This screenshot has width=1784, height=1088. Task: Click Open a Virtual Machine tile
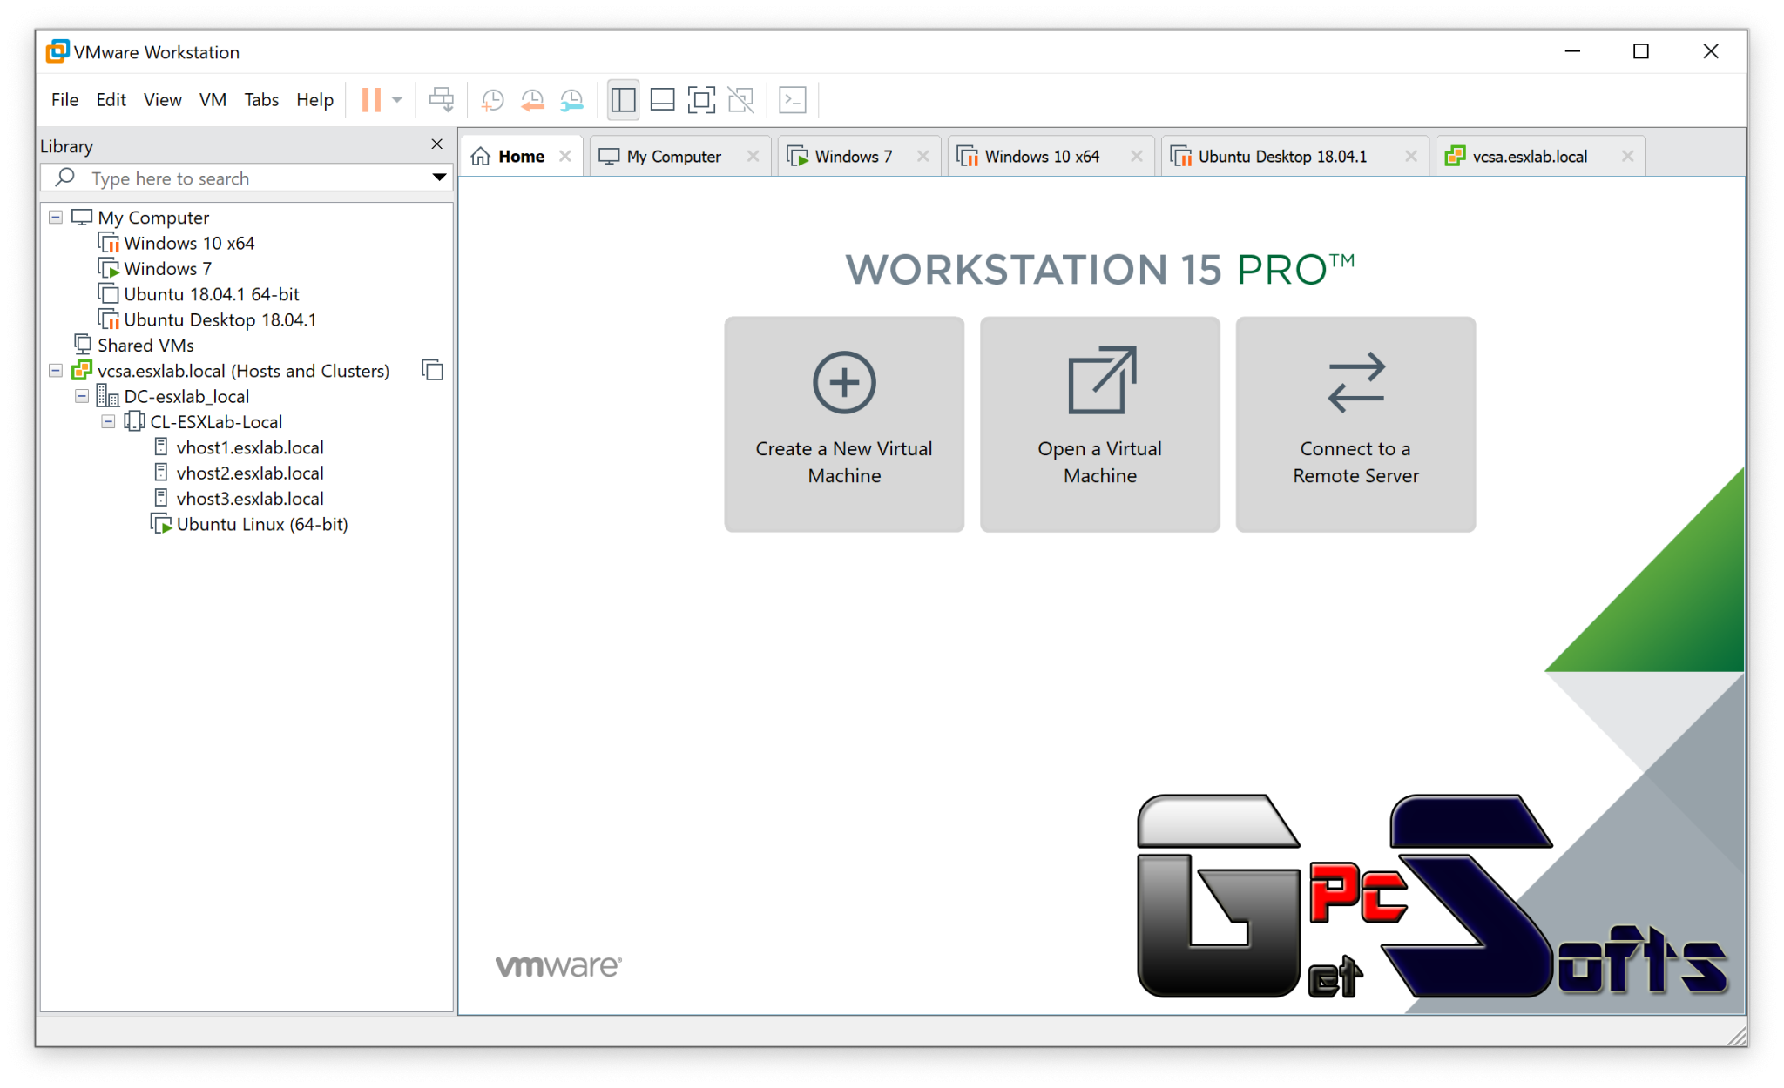pos(1100,424)
